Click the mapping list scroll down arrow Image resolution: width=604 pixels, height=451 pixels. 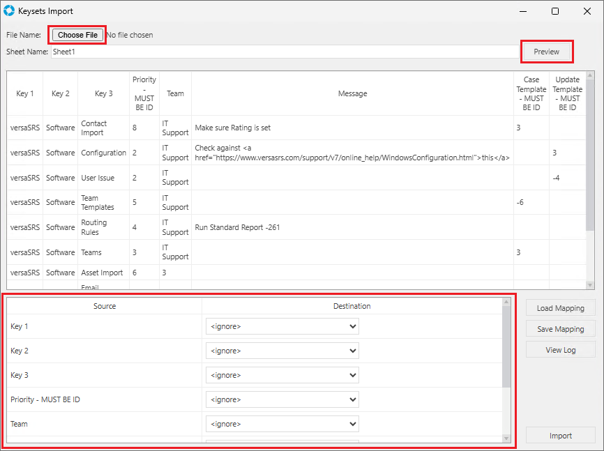(506, 438)
